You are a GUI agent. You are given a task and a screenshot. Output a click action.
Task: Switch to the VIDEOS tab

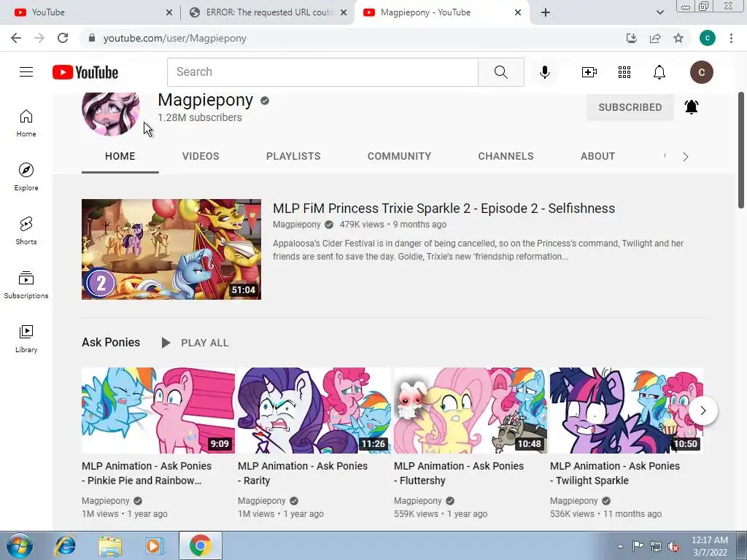click(201, 156)
